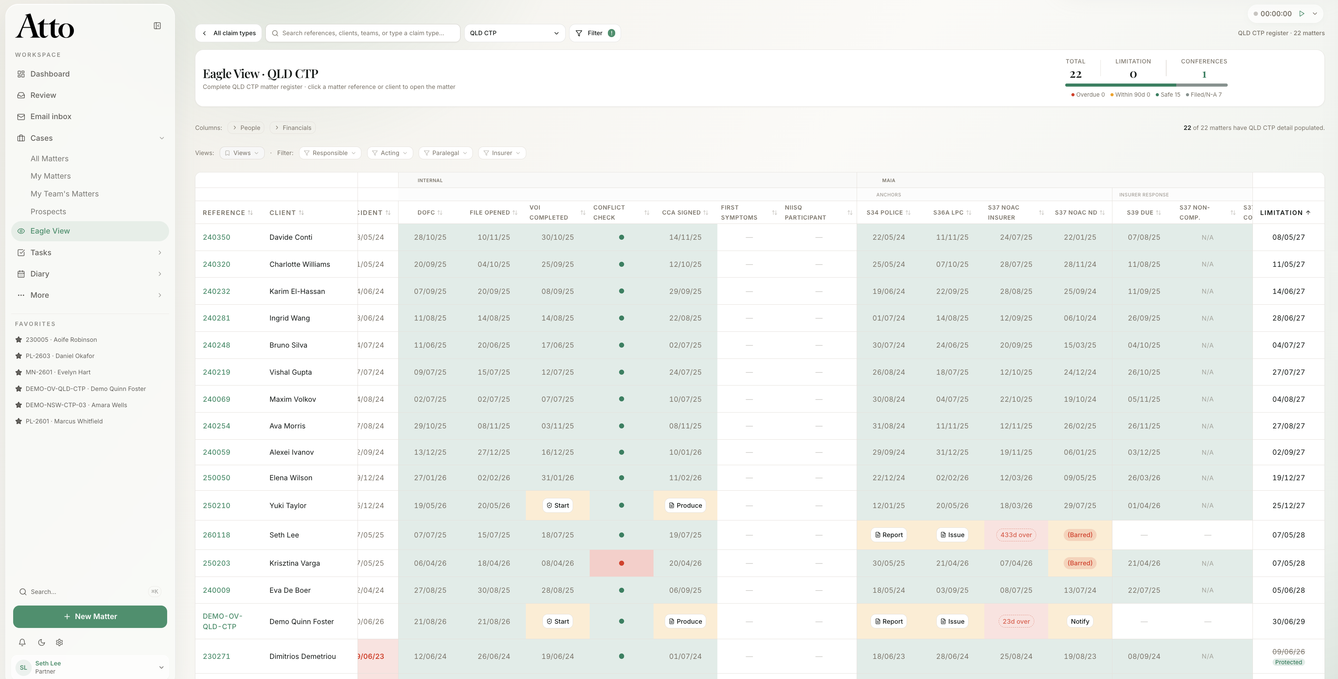Toggle Limitation column sort direction

[x=1308, y=213]
